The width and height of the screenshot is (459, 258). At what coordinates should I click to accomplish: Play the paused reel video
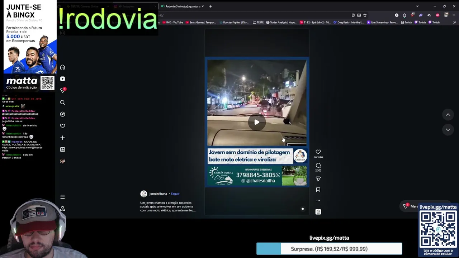pyautogui.click(x=257, y=122)
